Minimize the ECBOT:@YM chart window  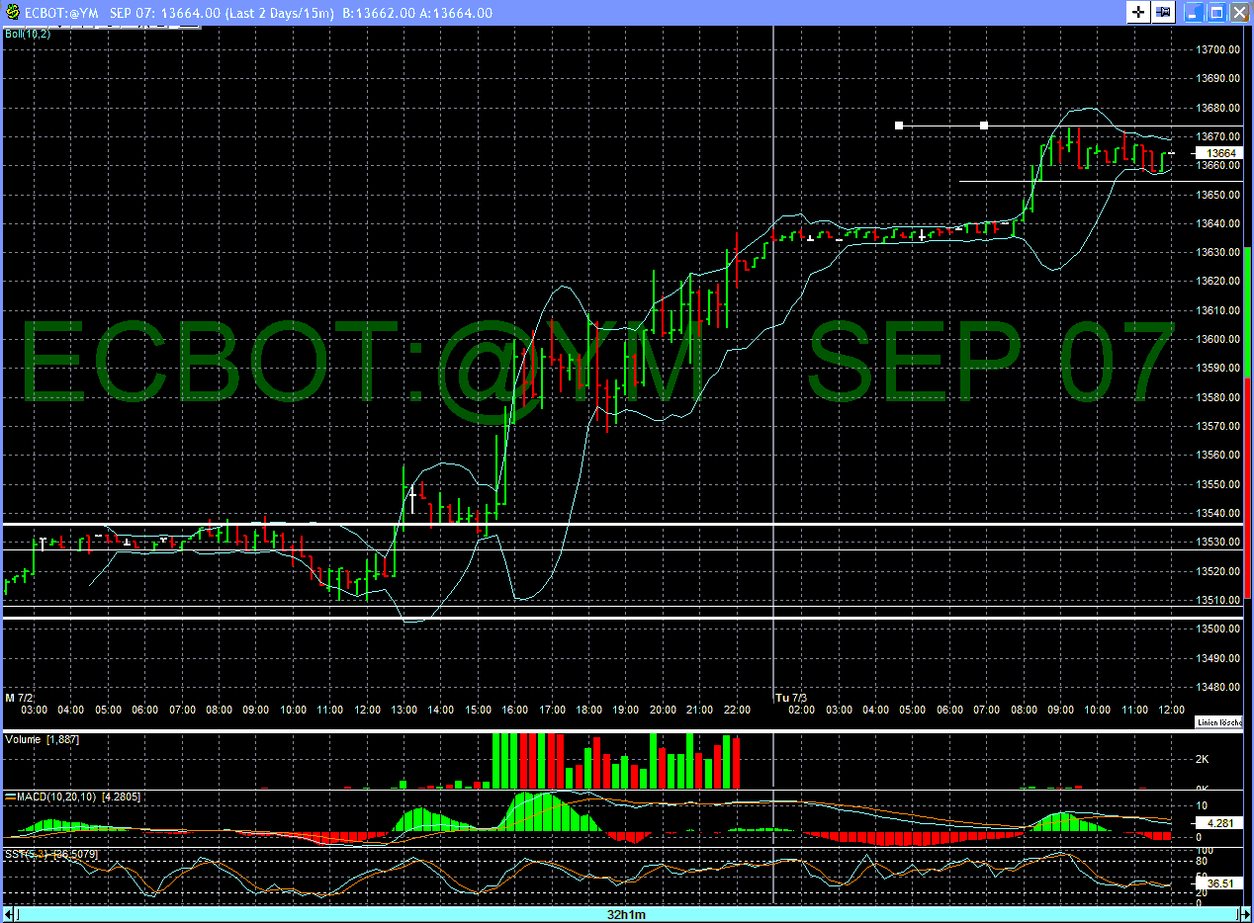[1195, 13]
